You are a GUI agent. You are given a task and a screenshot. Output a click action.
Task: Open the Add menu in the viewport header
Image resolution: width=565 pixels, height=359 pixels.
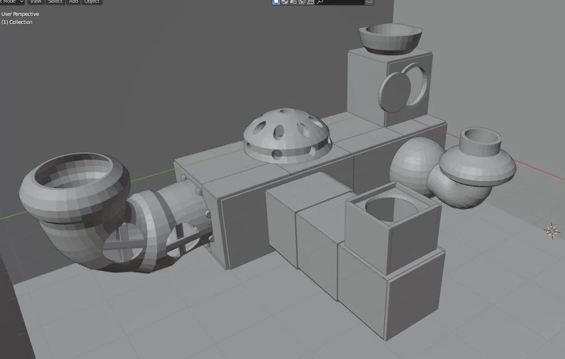coord(73,2)
